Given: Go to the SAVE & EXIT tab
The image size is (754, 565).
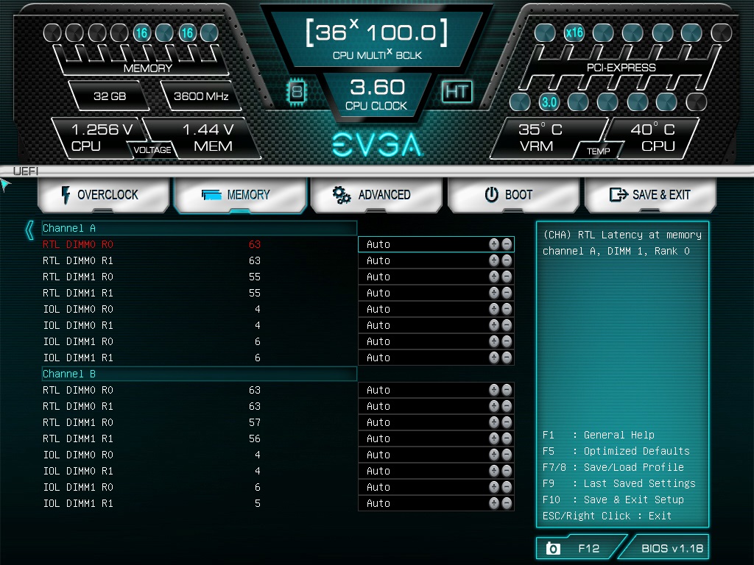Looking at the screenshot, I should click(x=650, y=194).
